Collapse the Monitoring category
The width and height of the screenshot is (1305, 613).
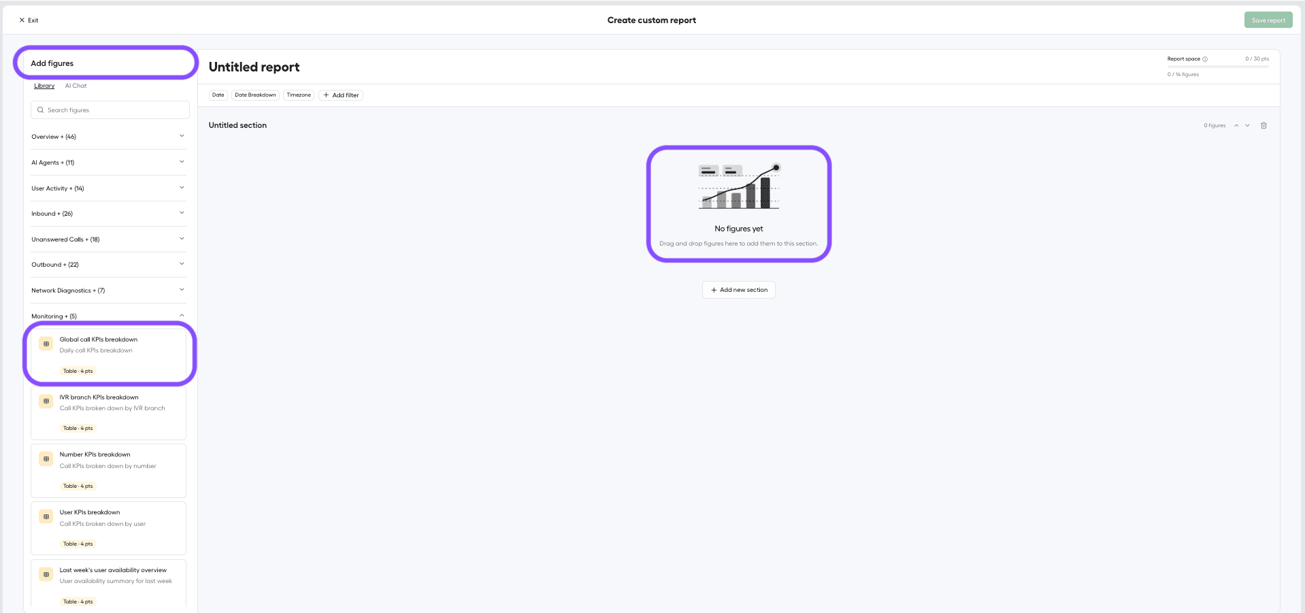[x=108, y=316]
